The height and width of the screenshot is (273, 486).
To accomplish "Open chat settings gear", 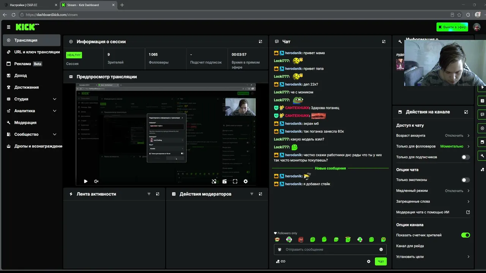I will coord(369,261).
